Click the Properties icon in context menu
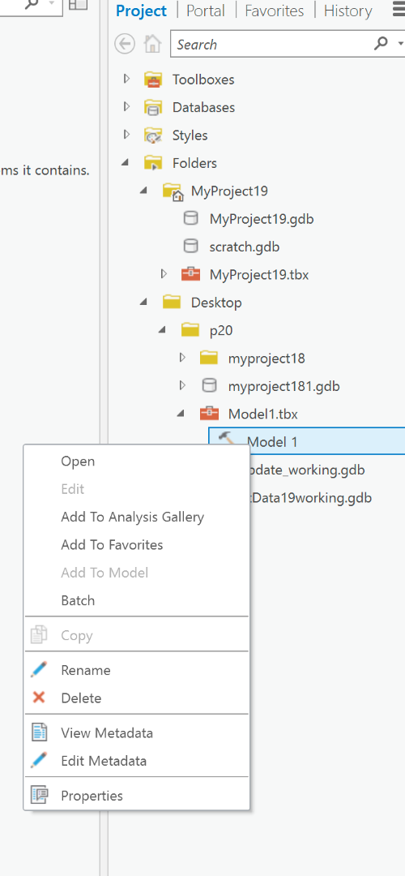 coord(39,795)
